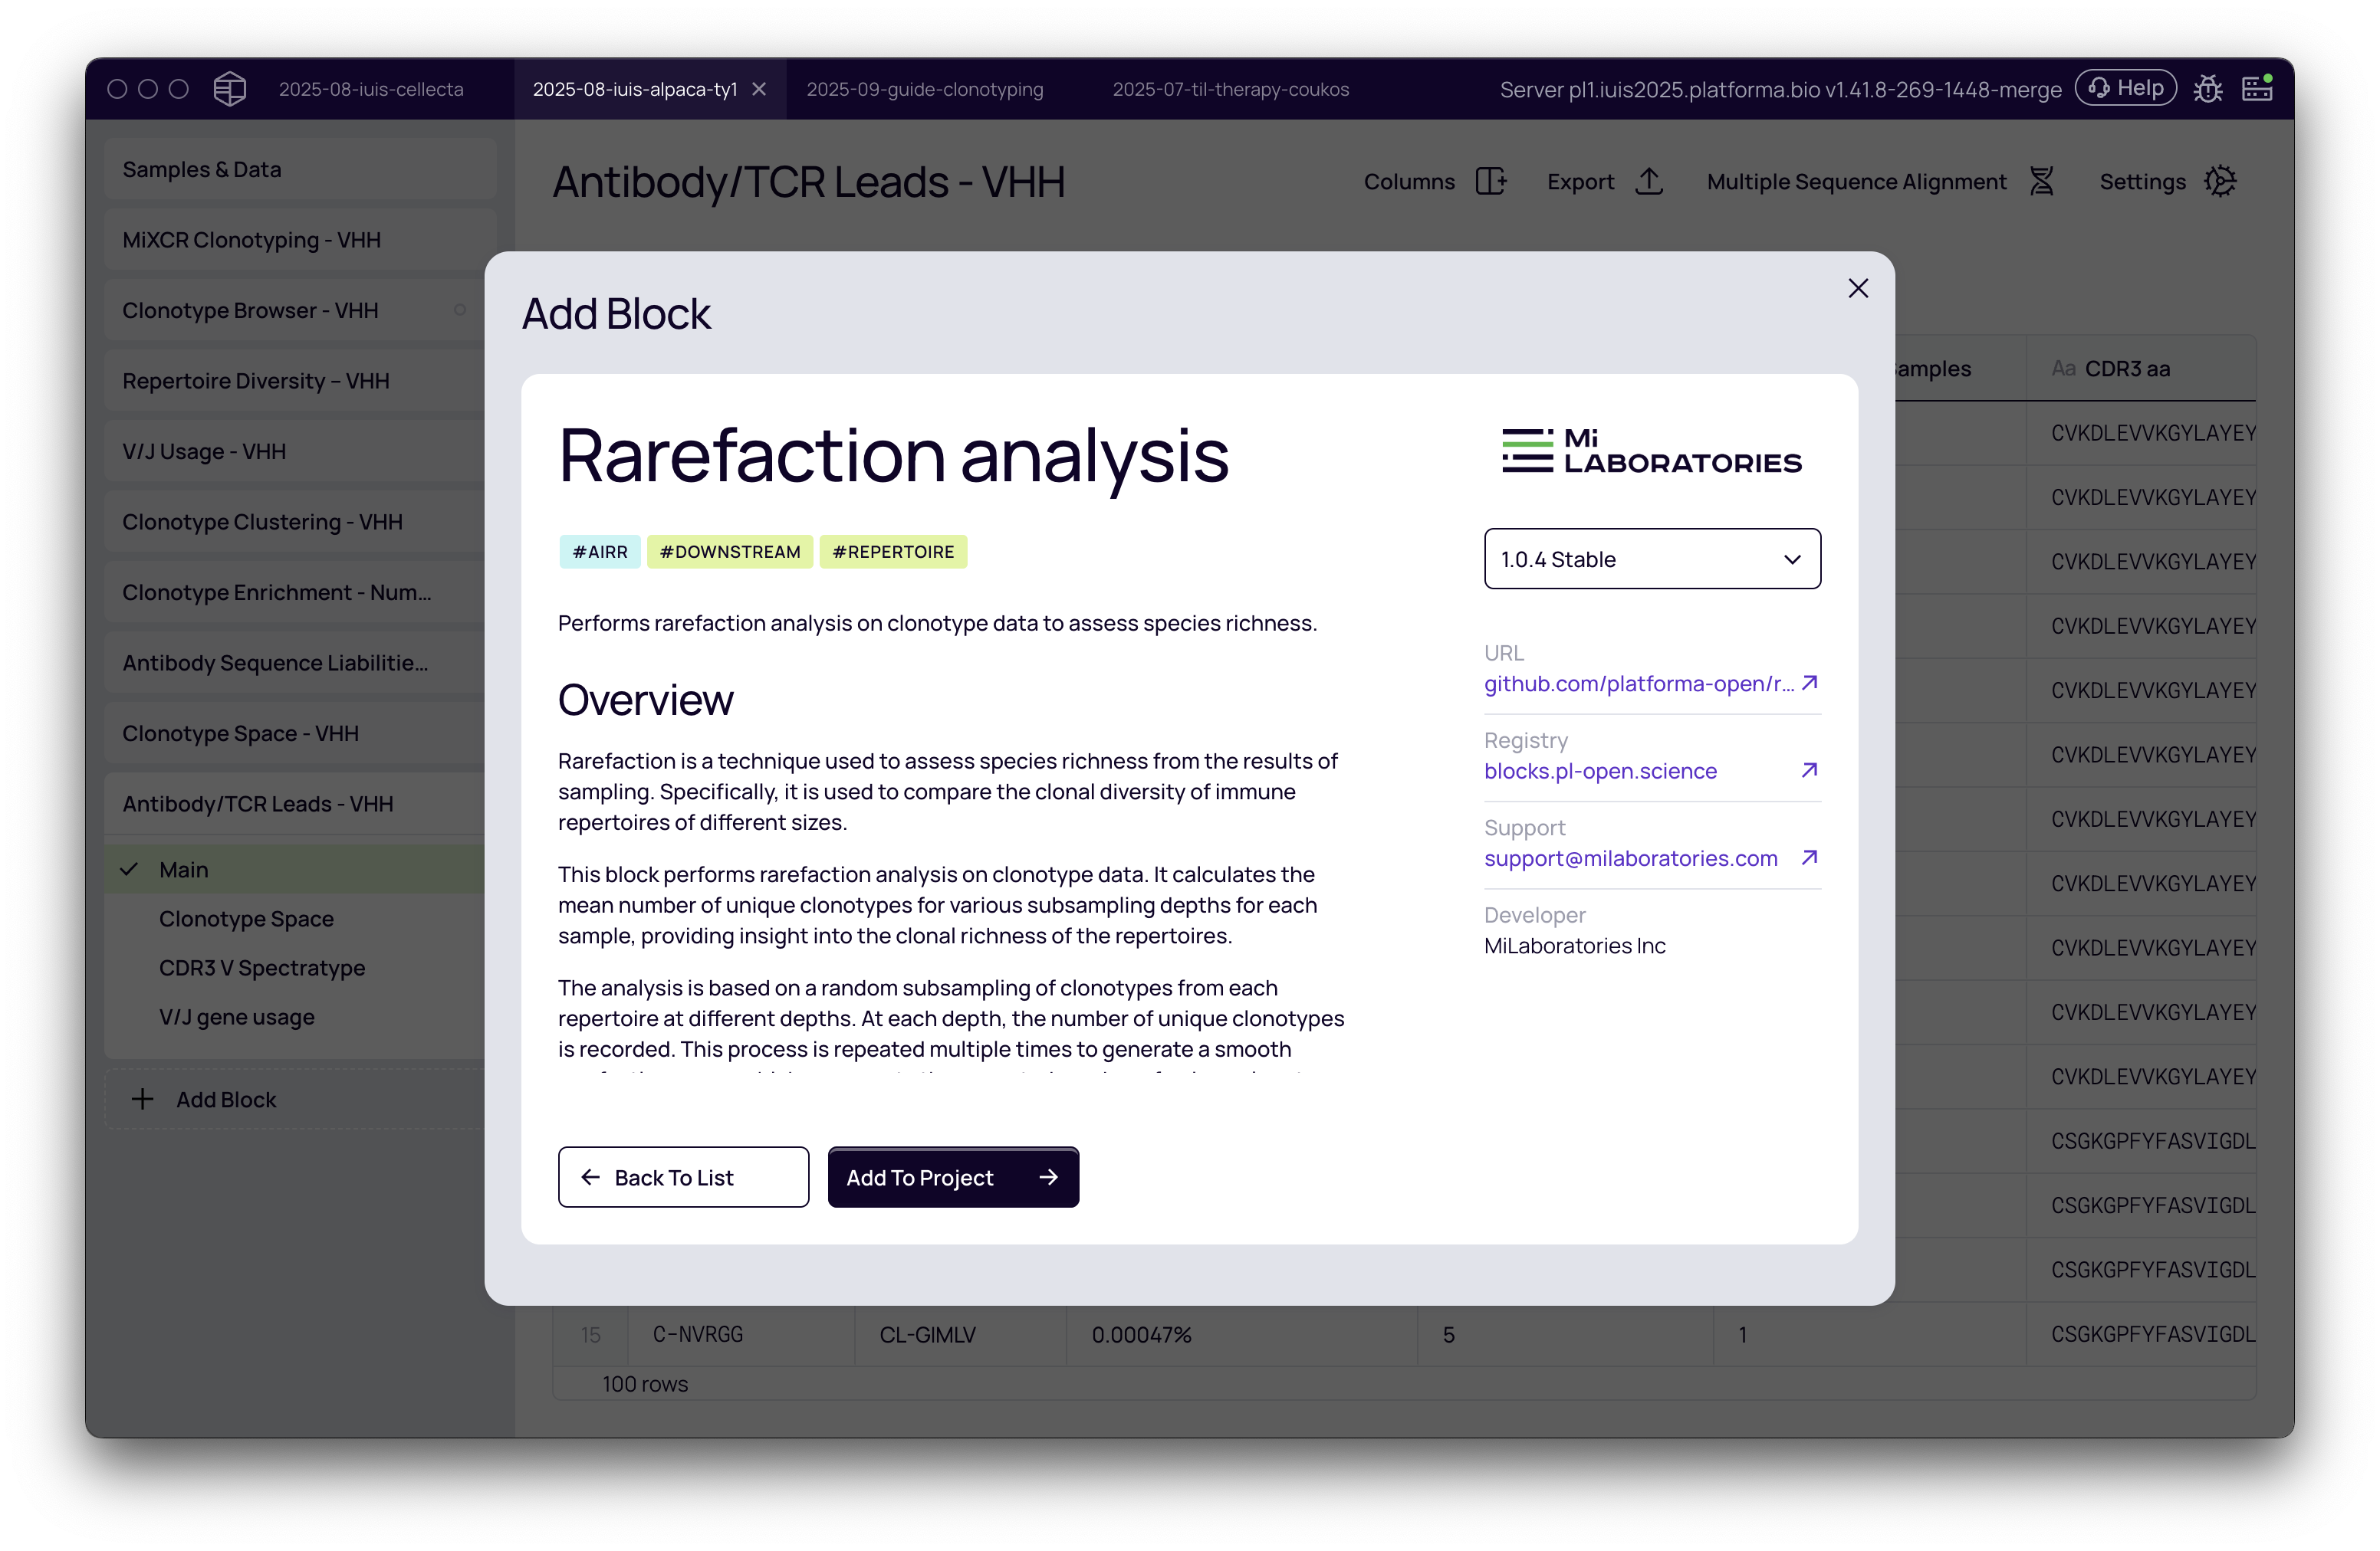Open Multiple Sequence Alignment via its DNA icon
This screenshot has height=1551, width=2380.
(x=2042, y=181)
